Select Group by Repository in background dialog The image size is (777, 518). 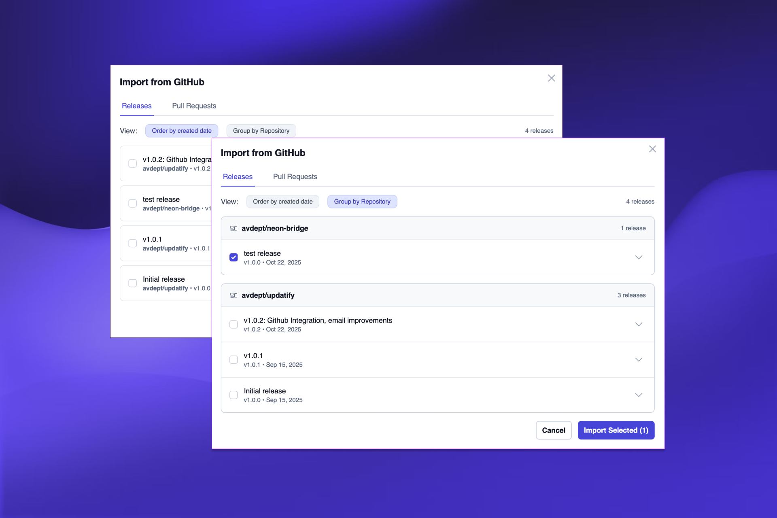(x=261, y=131)
